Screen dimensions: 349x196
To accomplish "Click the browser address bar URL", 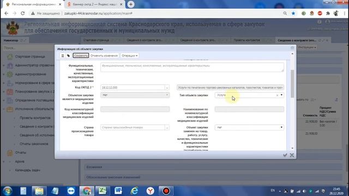I will [x=98, y=13].
